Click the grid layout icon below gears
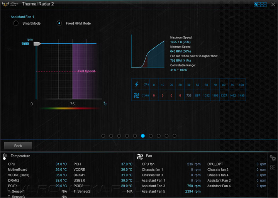The height and width of the screenshot is (198, 278). point(273,168)
